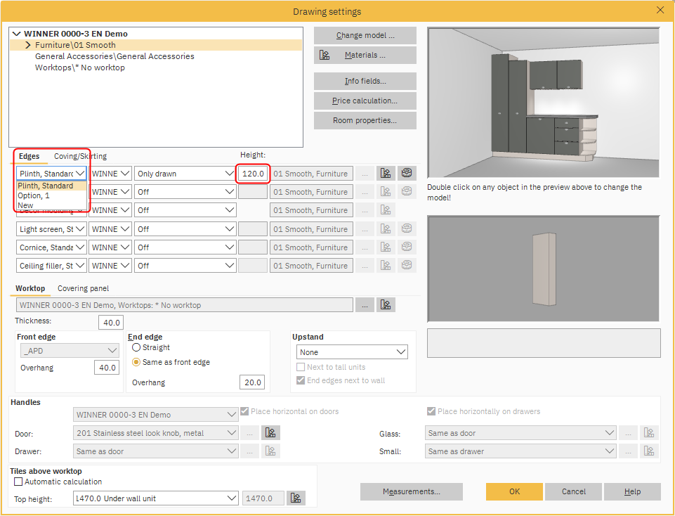Click the materials icon in the Light screen row

[x=385, y=229]
